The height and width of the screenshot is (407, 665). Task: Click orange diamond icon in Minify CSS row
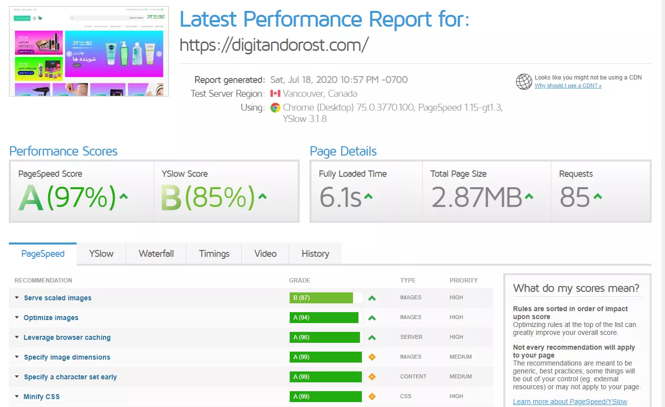[x=372, y=397]
